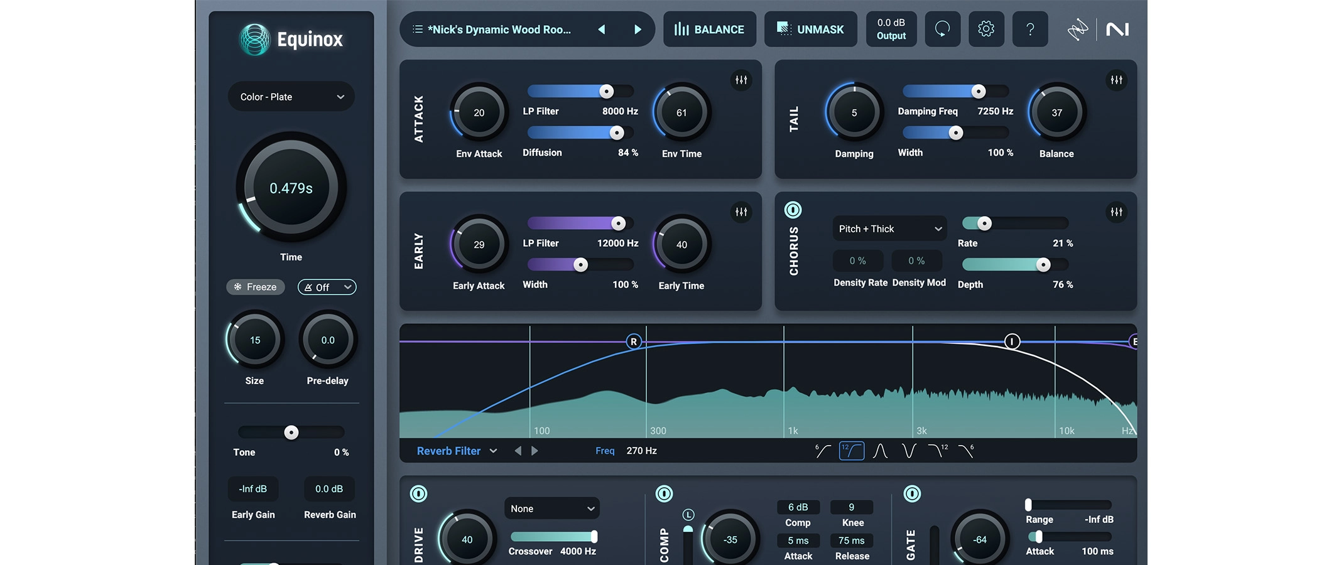The width and height of the screenshot is (1319, 565).
Task: Click the Native Instruments NI logo
Action: (1117, 30)
